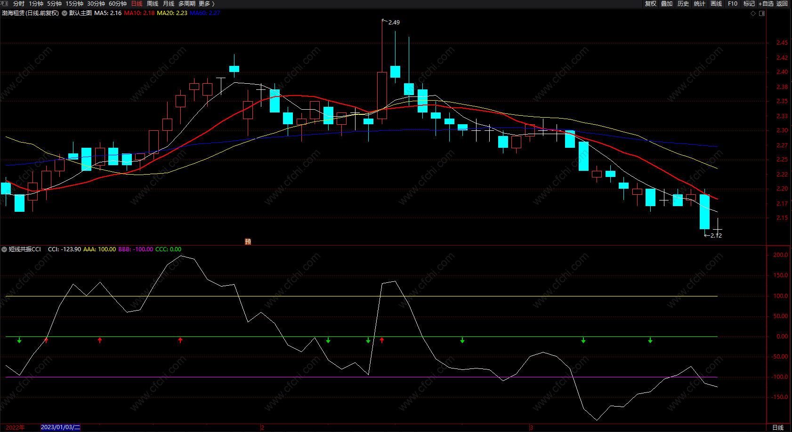792x432 pixels.
Task: Open the 多周期 multi-period view
Action: pyautogui.click(x=187, y=4)
